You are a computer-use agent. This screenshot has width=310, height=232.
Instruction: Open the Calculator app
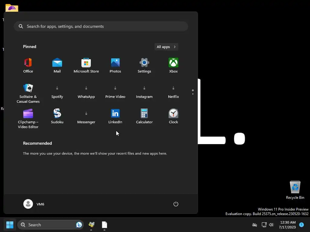[144, 116]
